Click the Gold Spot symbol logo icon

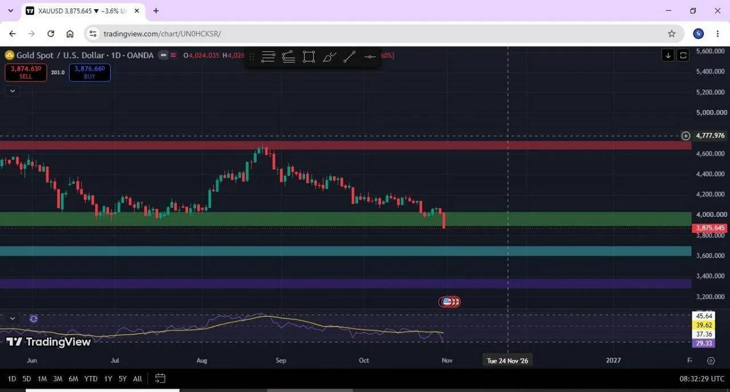tap(9, 55)
